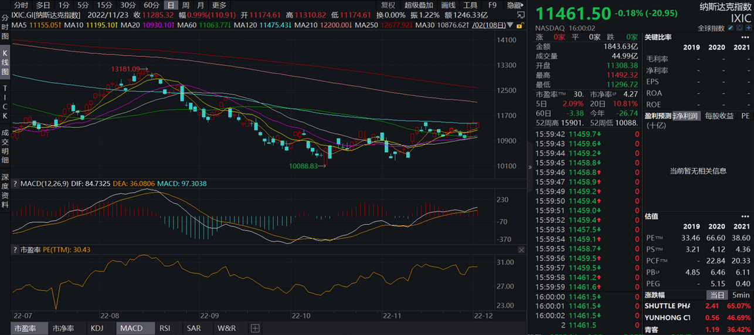Open the 画线 drawing tools

[448, 5]
